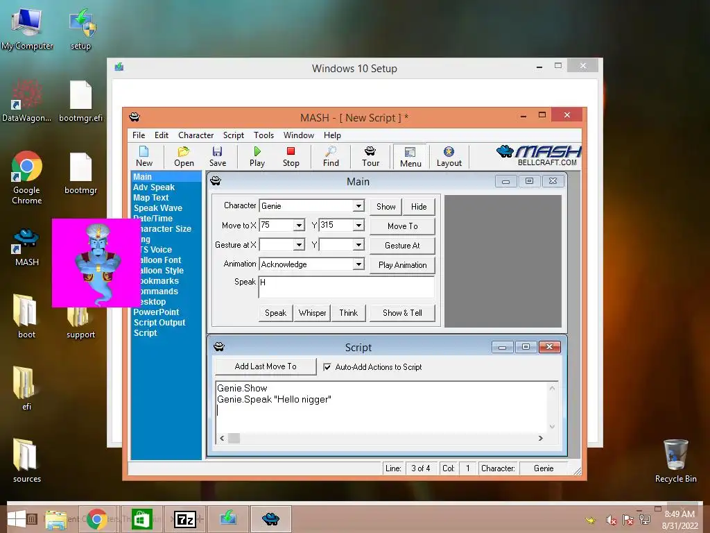Viewport: 710px width, 533px height.
Task: Select PowerPoint in the sidebar
Action: (x=156, y=312)
